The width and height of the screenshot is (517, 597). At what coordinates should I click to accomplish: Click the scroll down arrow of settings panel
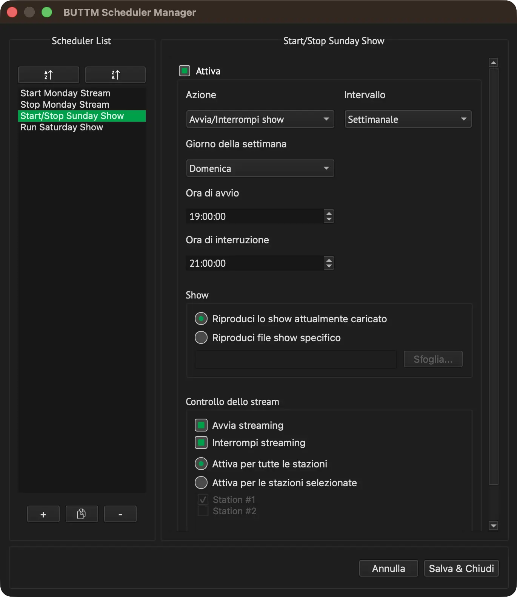click(x=493, y=526)
